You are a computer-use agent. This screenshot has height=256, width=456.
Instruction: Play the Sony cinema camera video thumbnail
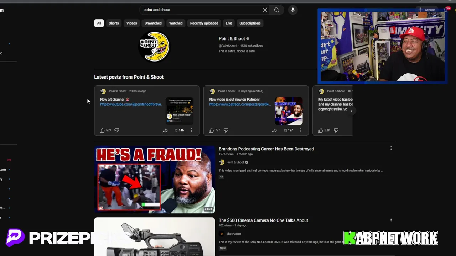155,237
